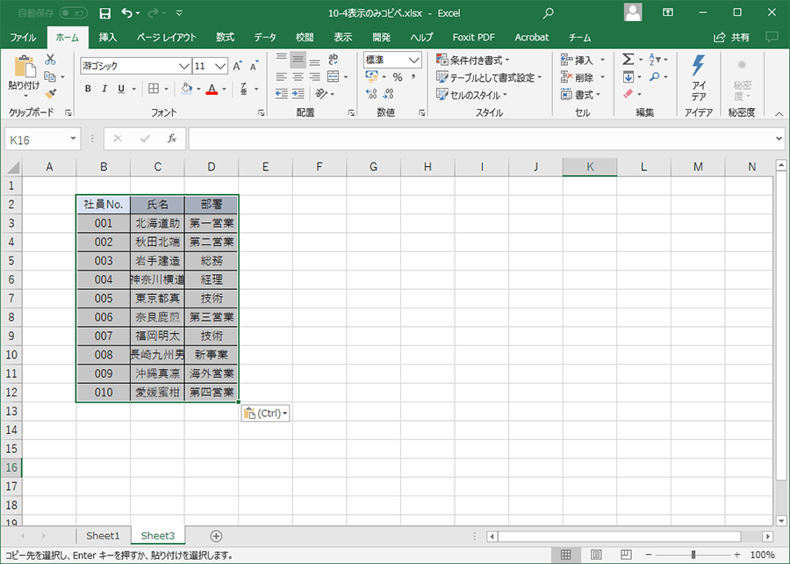Image resolution: width=790 pixels, height=564 pixels.
Task: Click the Decrease Indent icon
Action: [281, 94]
